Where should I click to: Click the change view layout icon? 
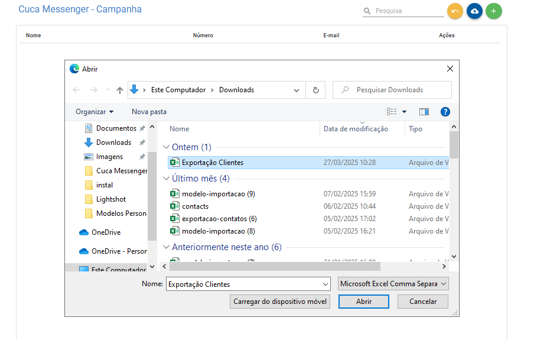click(x=392, y=112)
